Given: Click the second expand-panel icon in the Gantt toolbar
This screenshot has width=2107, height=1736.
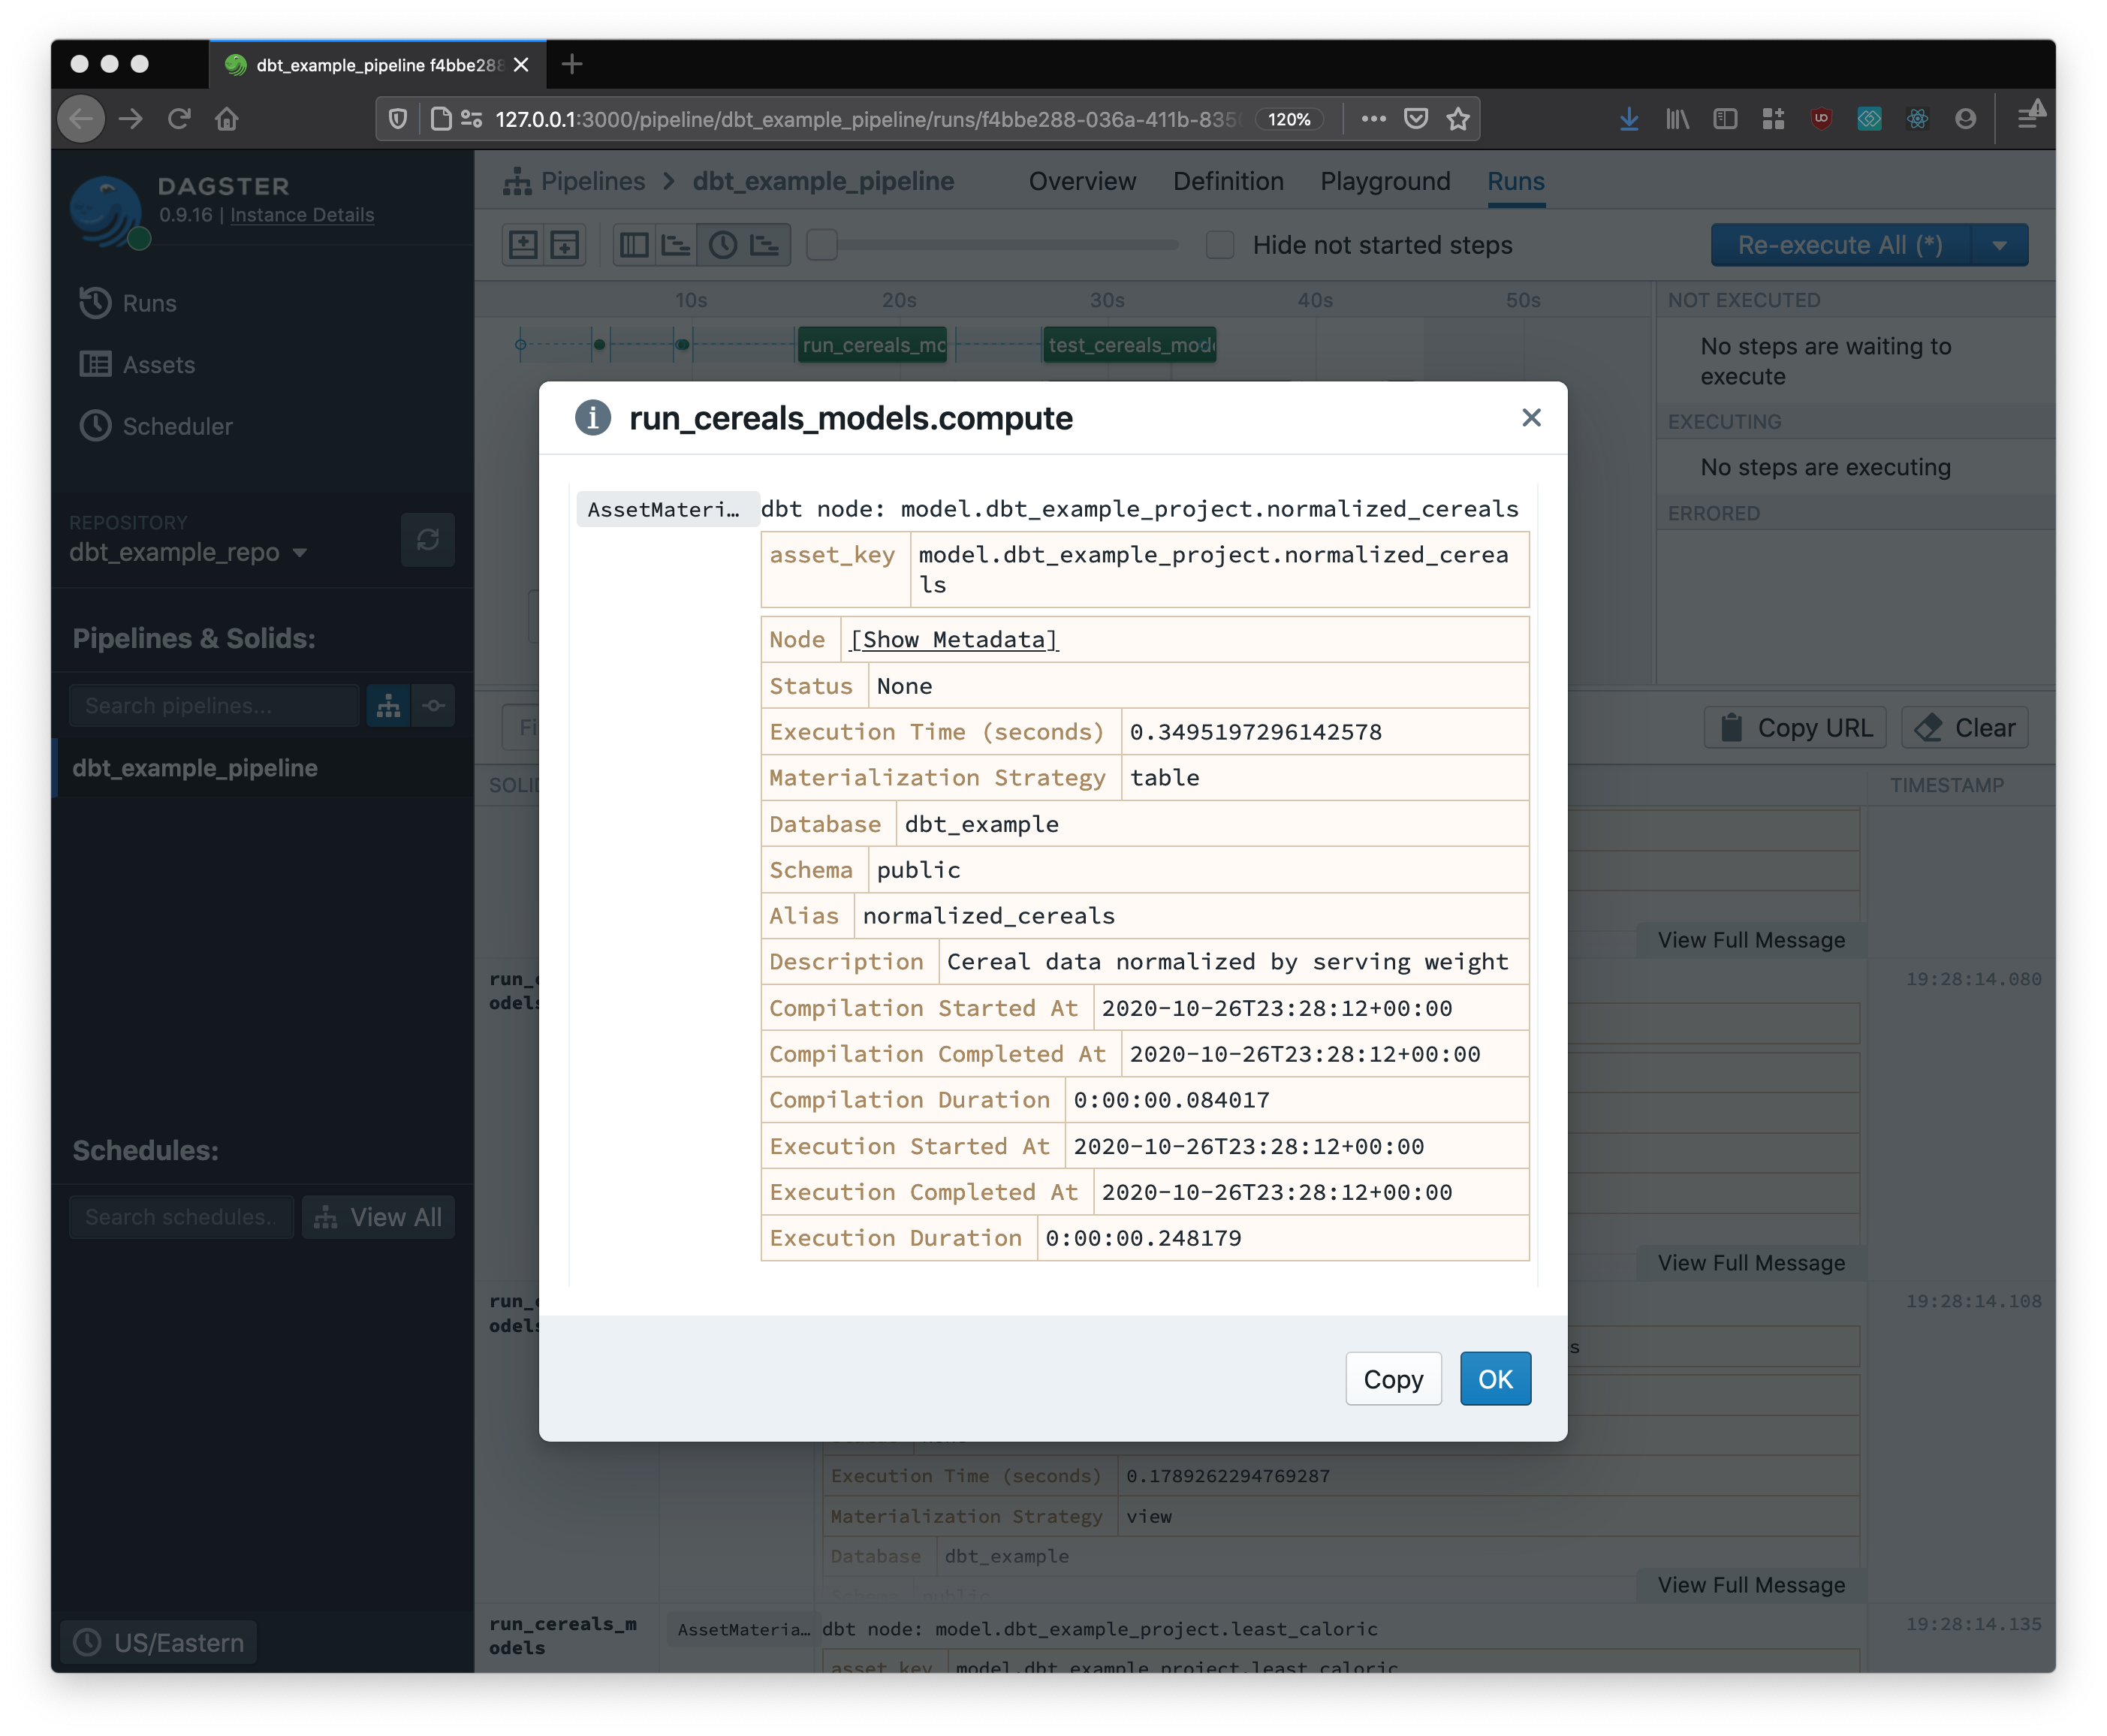Looking at the screenshot, I should tap(565, 245).
